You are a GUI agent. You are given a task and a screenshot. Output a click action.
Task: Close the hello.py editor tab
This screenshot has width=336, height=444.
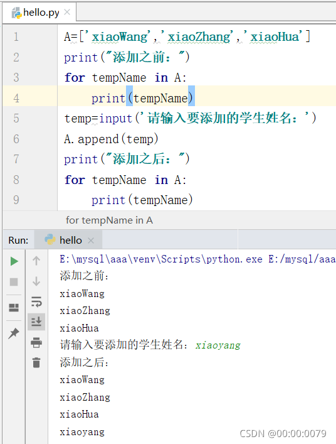click(67, 12)
